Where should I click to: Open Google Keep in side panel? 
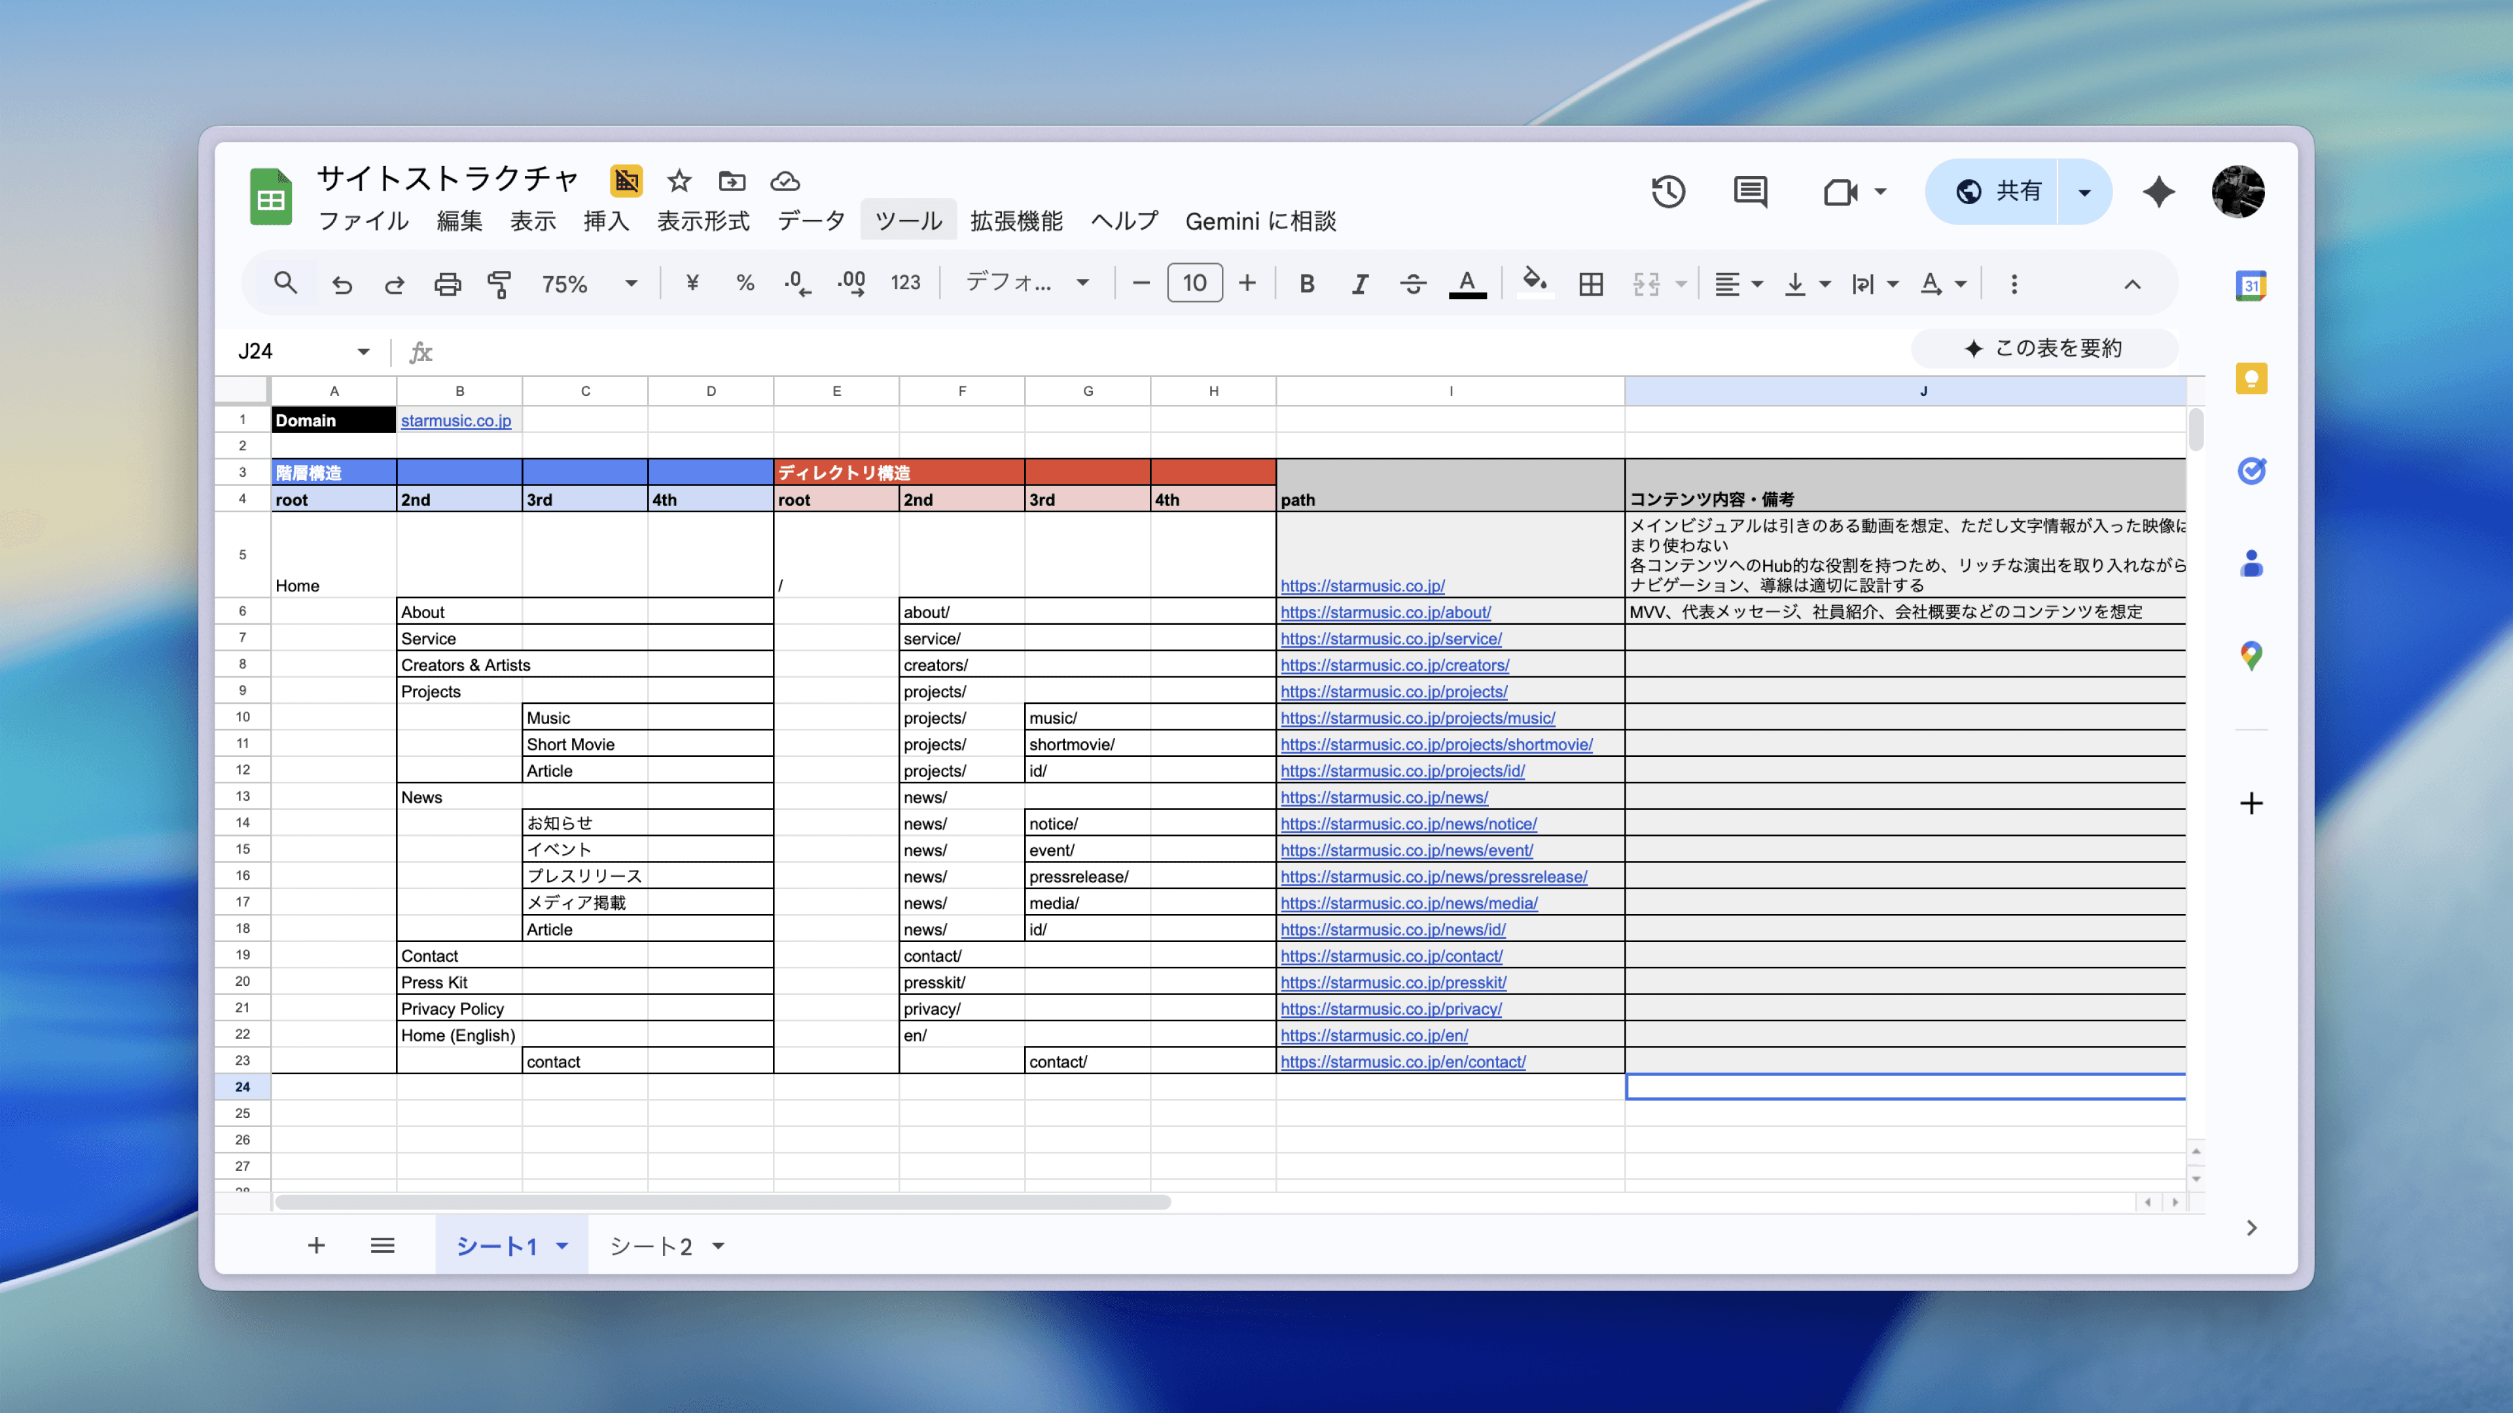(x=2251, y=378)
